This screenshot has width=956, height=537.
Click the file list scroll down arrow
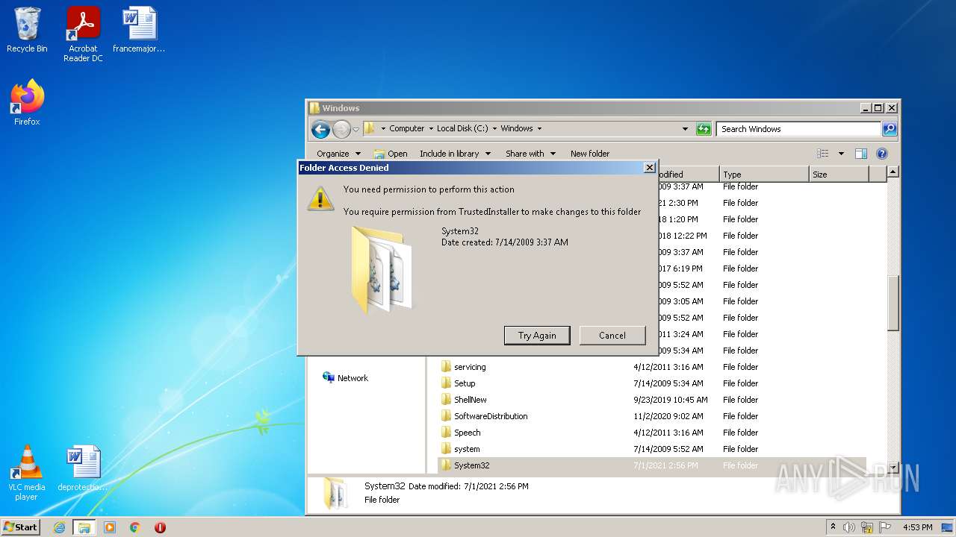(x=893, y=468)
